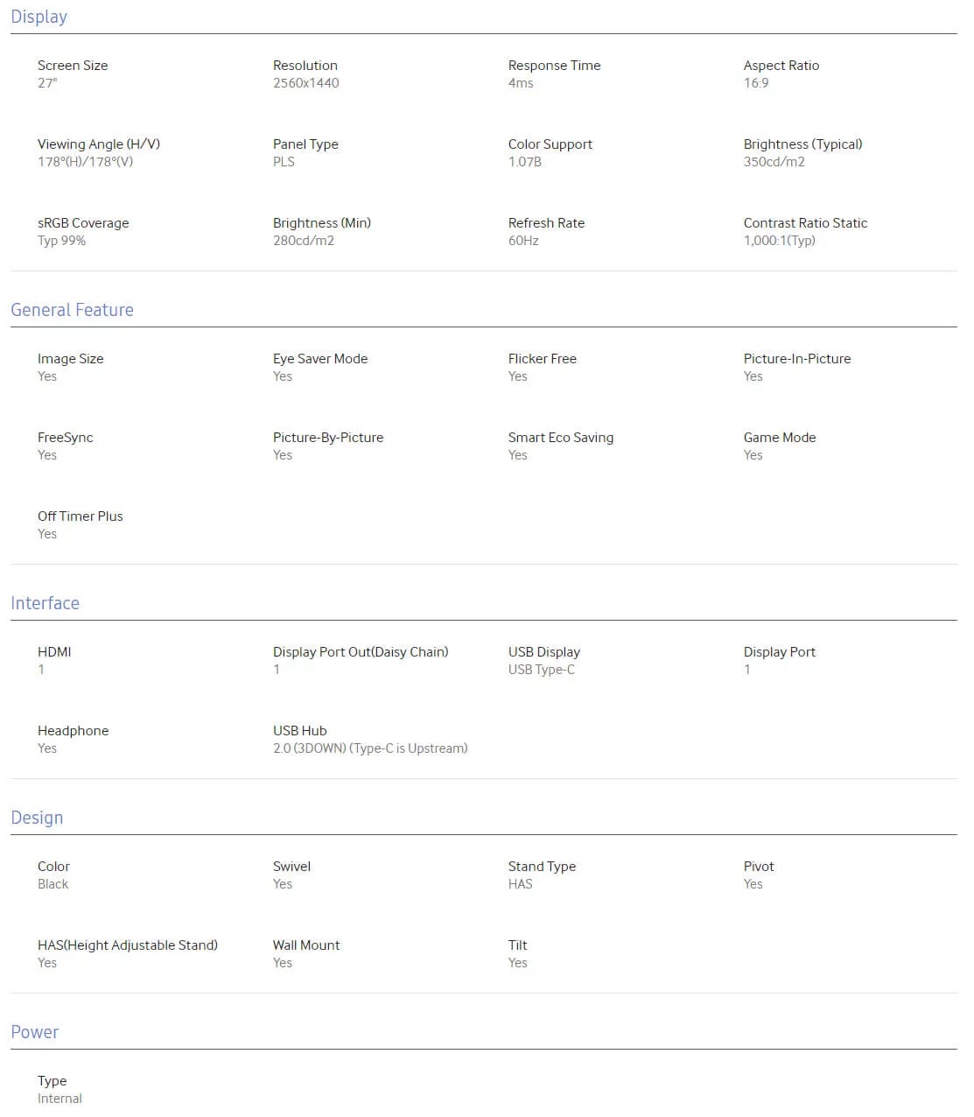Select the Power section heading
The width and height of the screenshot is (974, 1117).
pyautogui.click(x=34, y=1032)
